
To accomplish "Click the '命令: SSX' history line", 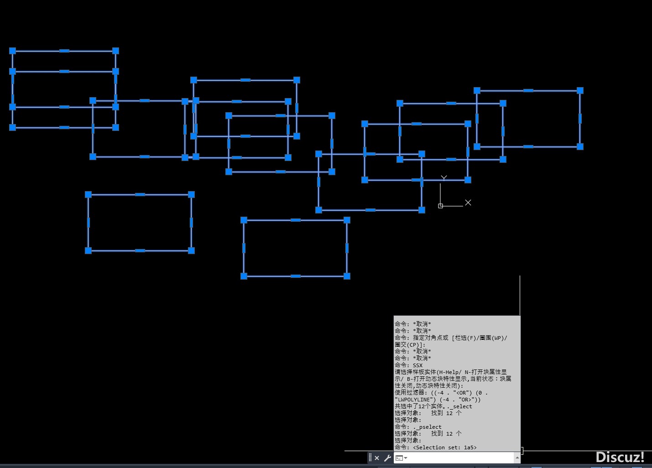I will [409, 365].
